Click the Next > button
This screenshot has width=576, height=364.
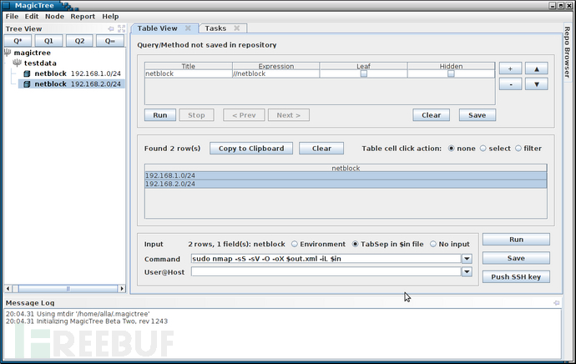coord(289,115)
